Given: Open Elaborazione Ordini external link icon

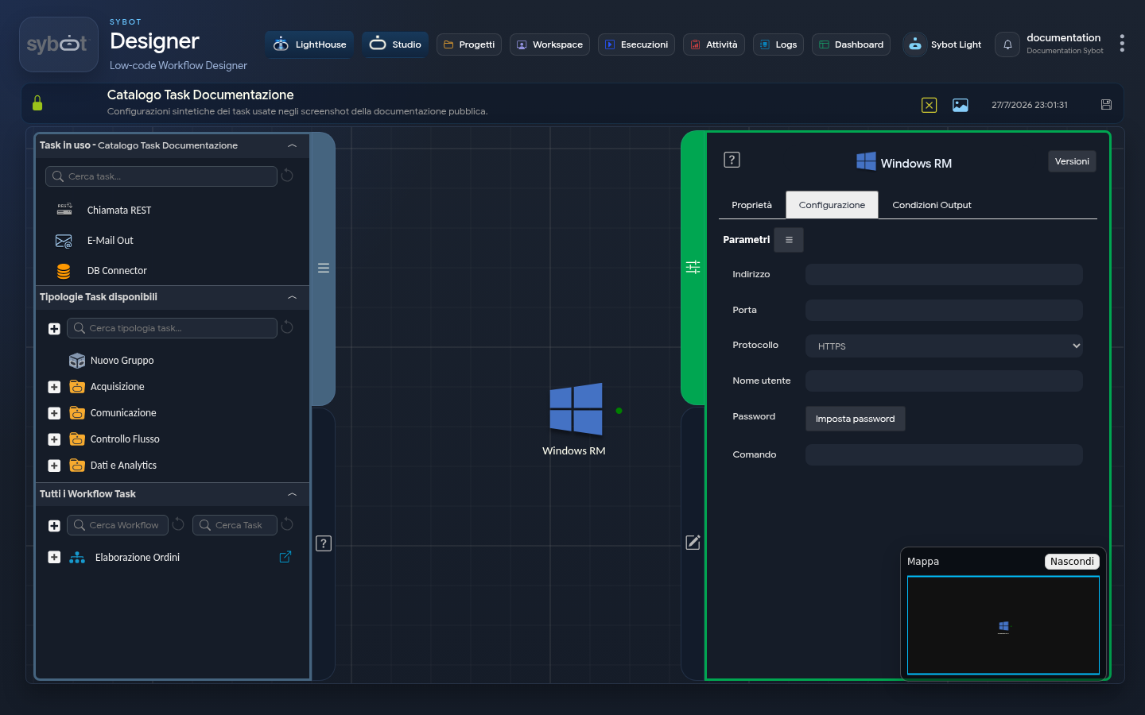Looking at the screenshot, I should click(285, 557).
